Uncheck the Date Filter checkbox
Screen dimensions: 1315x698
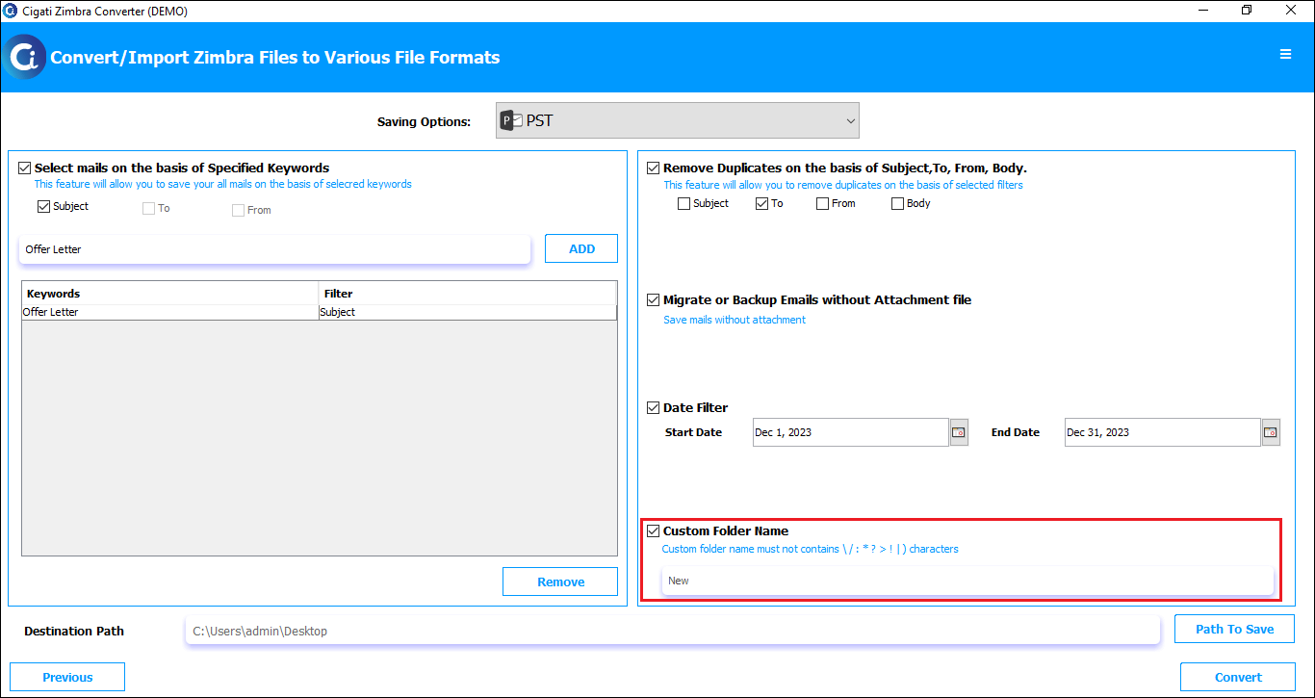(x=654, y=407)
